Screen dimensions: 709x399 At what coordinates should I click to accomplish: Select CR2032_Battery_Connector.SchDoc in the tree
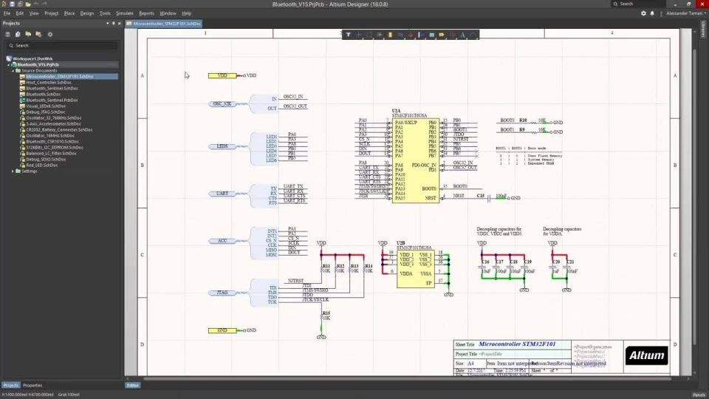(59, 129)
